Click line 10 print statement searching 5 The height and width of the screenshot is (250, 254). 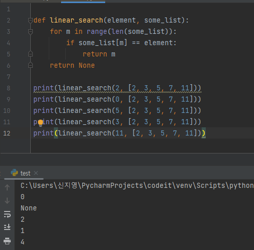(x=117, y=110)
